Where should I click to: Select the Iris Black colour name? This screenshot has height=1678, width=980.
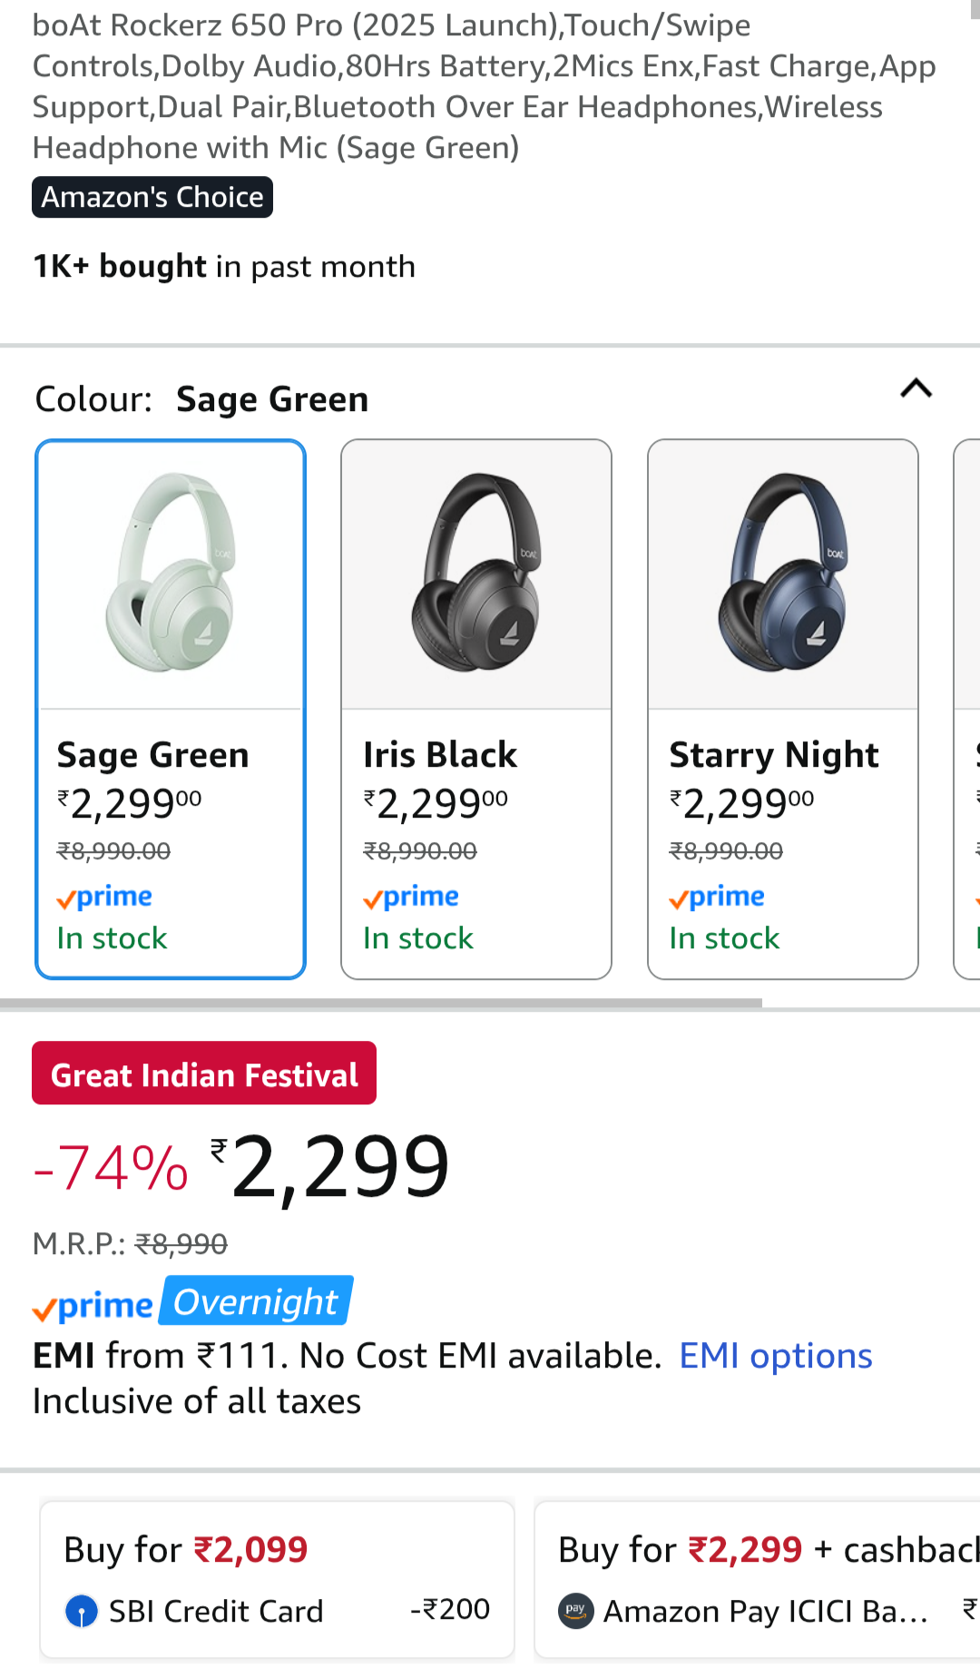440,755
